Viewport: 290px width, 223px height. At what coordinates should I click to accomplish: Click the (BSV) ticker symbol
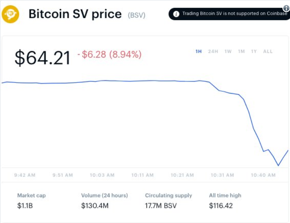click(137, 15)
